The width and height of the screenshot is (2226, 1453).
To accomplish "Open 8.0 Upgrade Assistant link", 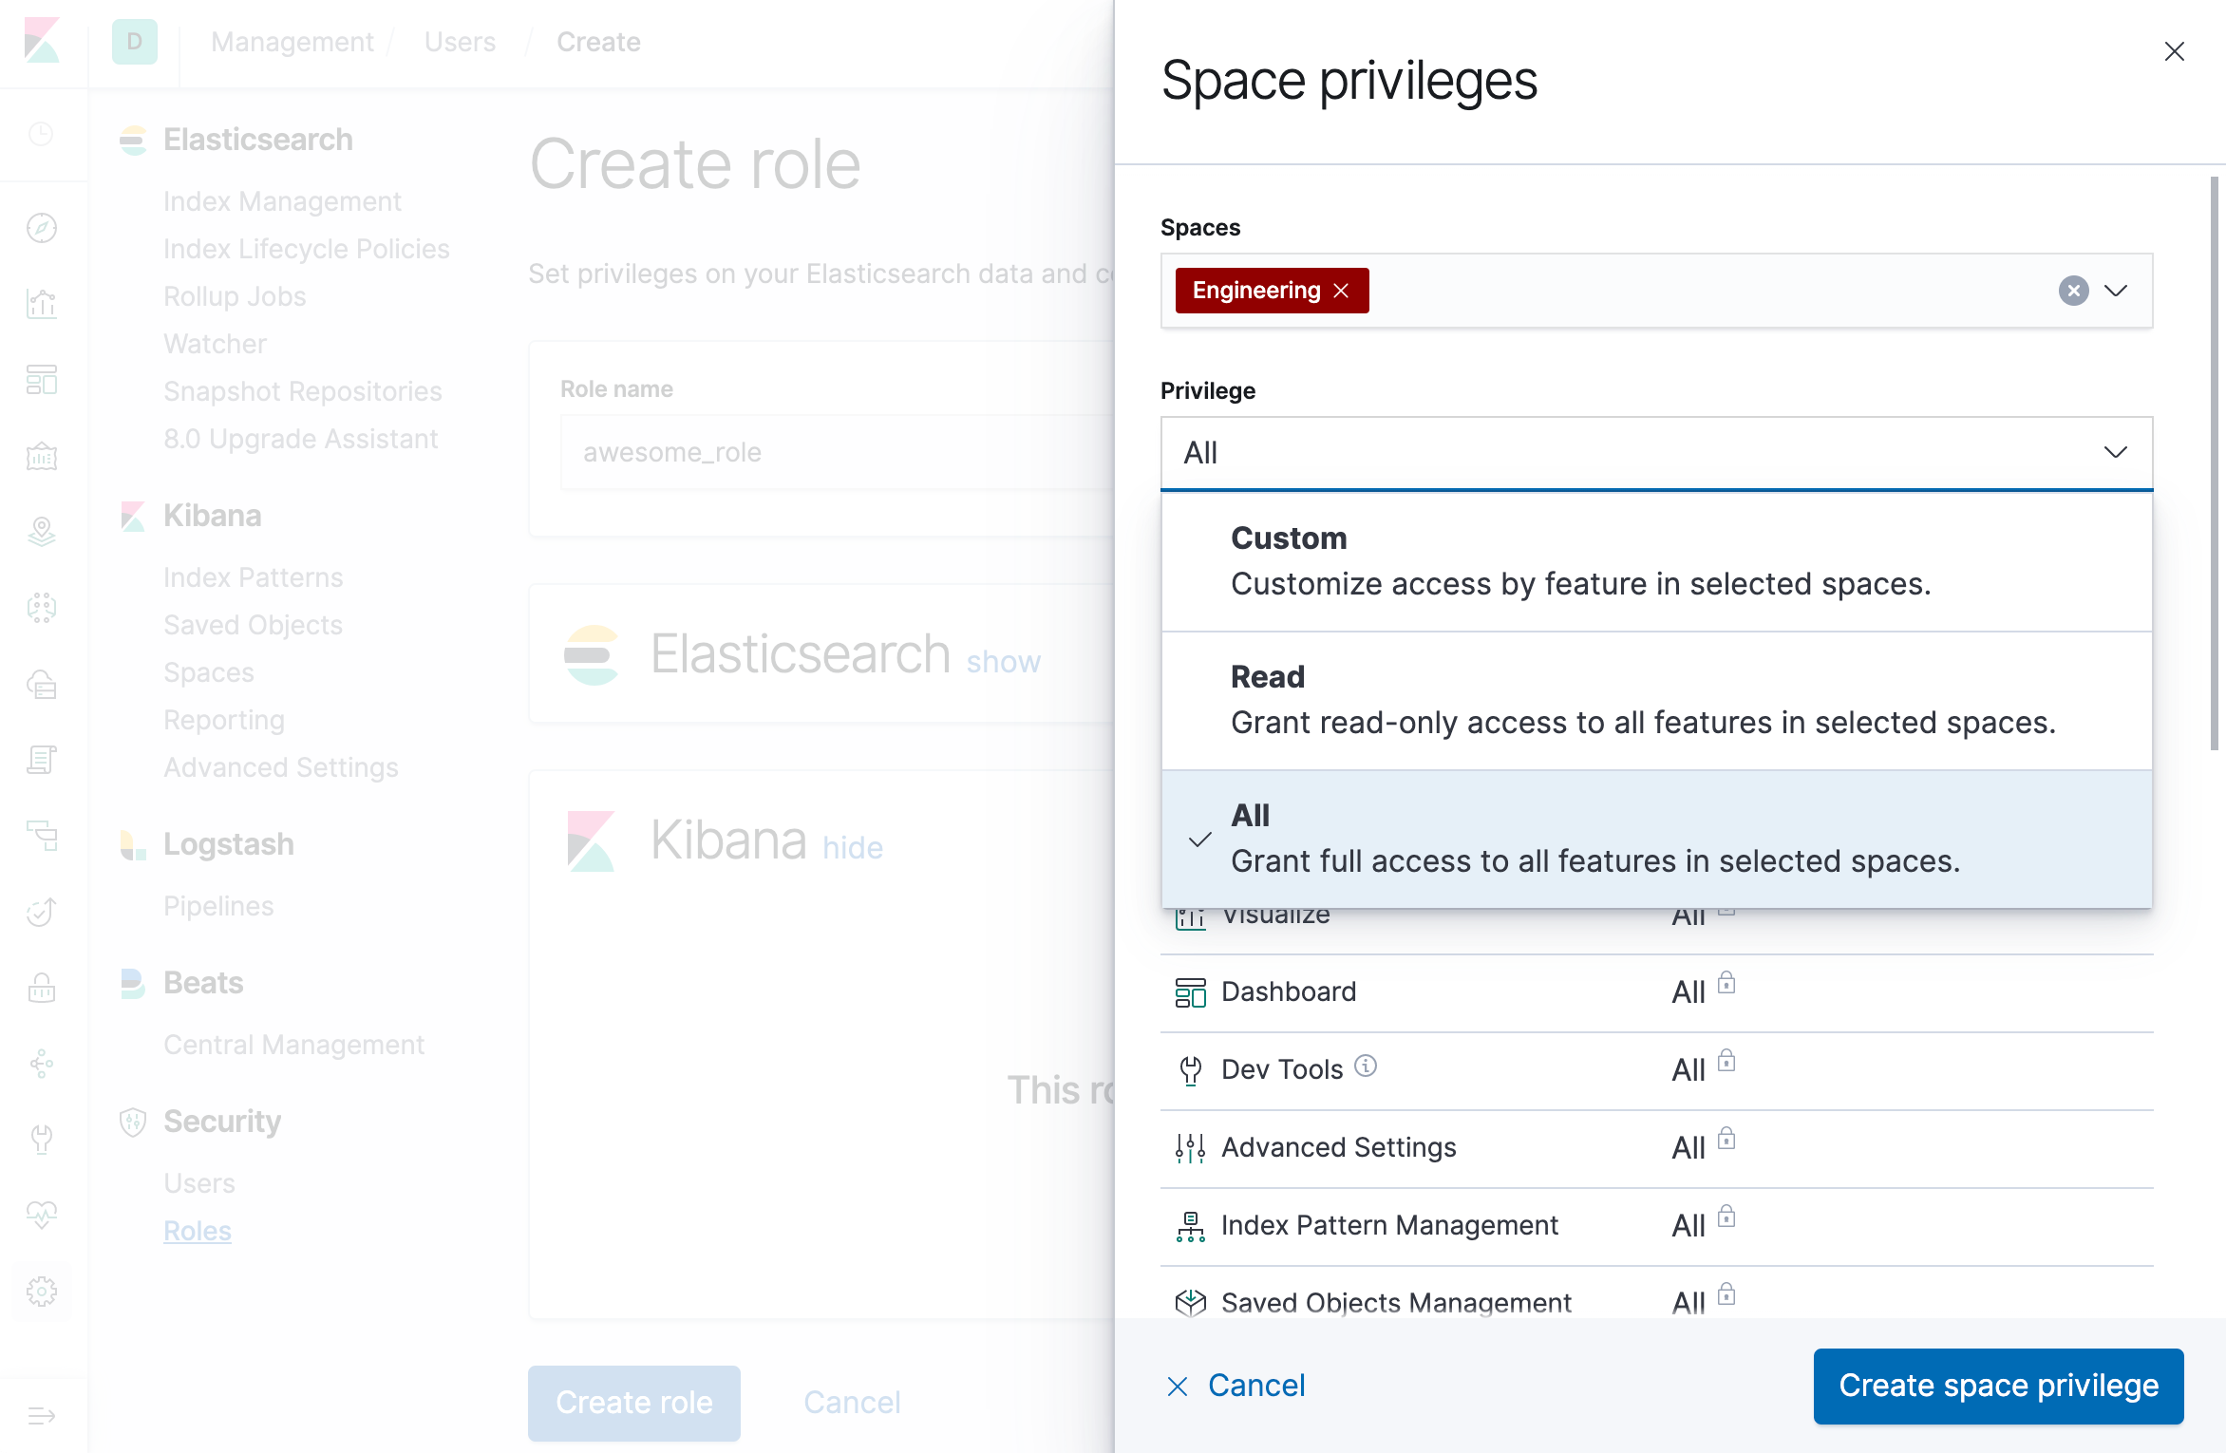I will [x=300, y=439].
